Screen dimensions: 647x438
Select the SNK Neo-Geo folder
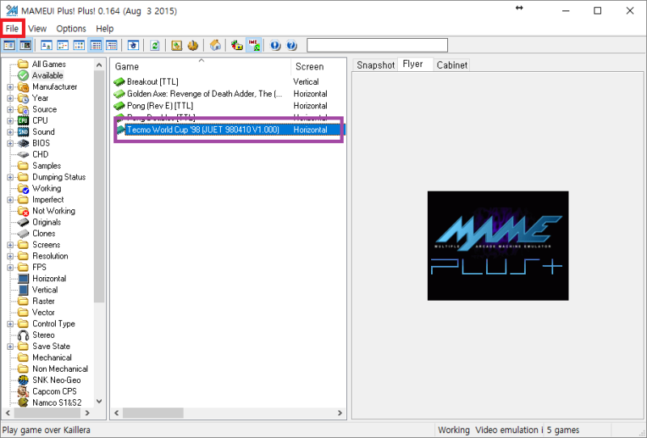pos(57,381)
